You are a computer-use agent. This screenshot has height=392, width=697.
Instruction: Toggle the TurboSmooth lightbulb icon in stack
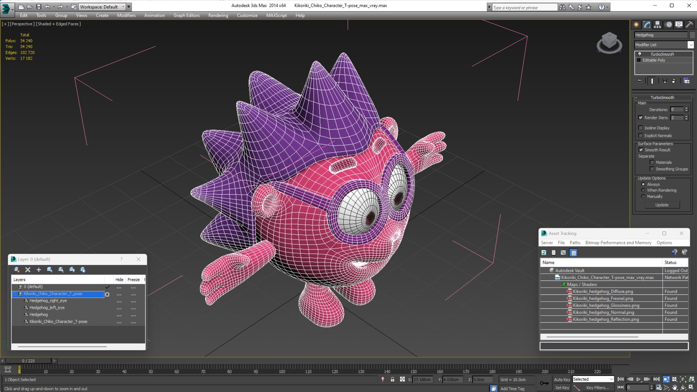[640, 54]
